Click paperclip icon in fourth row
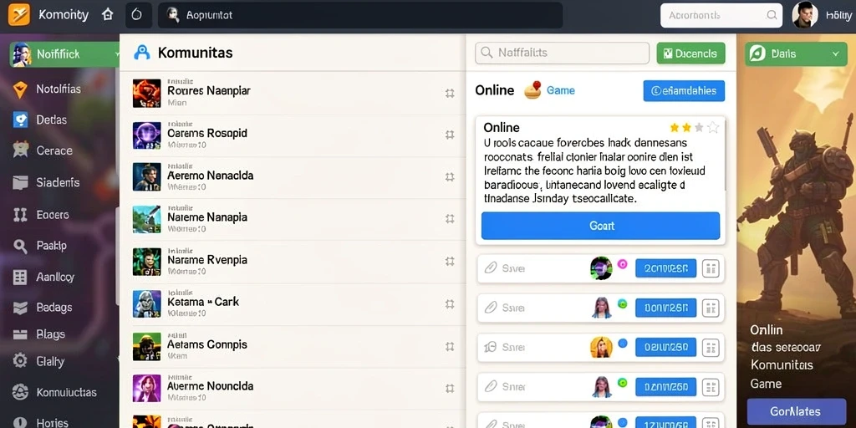 pyautogui.click(x=490, y=386)
